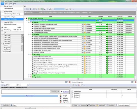Expand the 5. Organization task group
The image size is (137, 109).
pos(29,77)
